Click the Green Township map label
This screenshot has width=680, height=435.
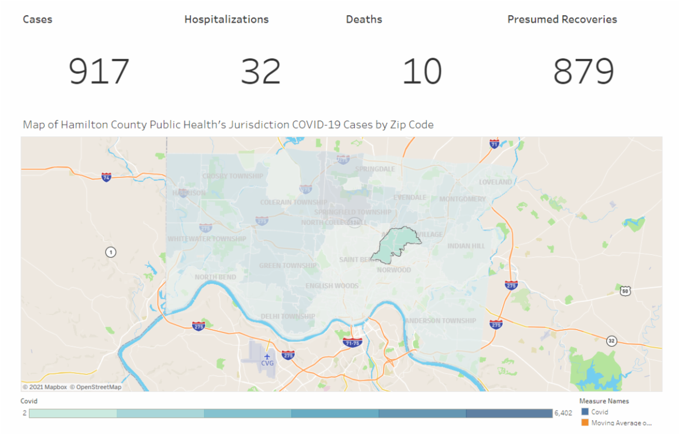pos(288,266)
